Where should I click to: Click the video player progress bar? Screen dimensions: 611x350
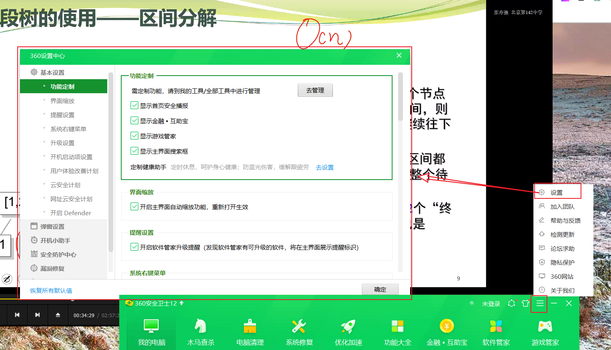click(x=60, y=299)
